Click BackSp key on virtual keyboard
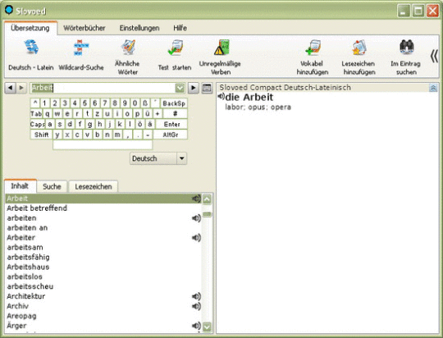Screen dimensions: 443x338 (174, 103)
